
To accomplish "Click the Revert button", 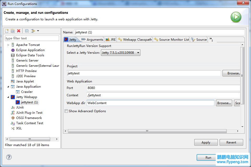I will coord(231,142).
